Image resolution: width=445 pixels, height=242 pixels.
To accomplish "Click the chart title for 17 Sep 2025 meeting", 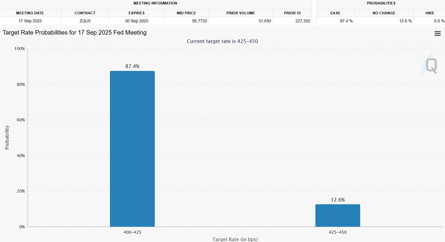I will click(75, 33).
